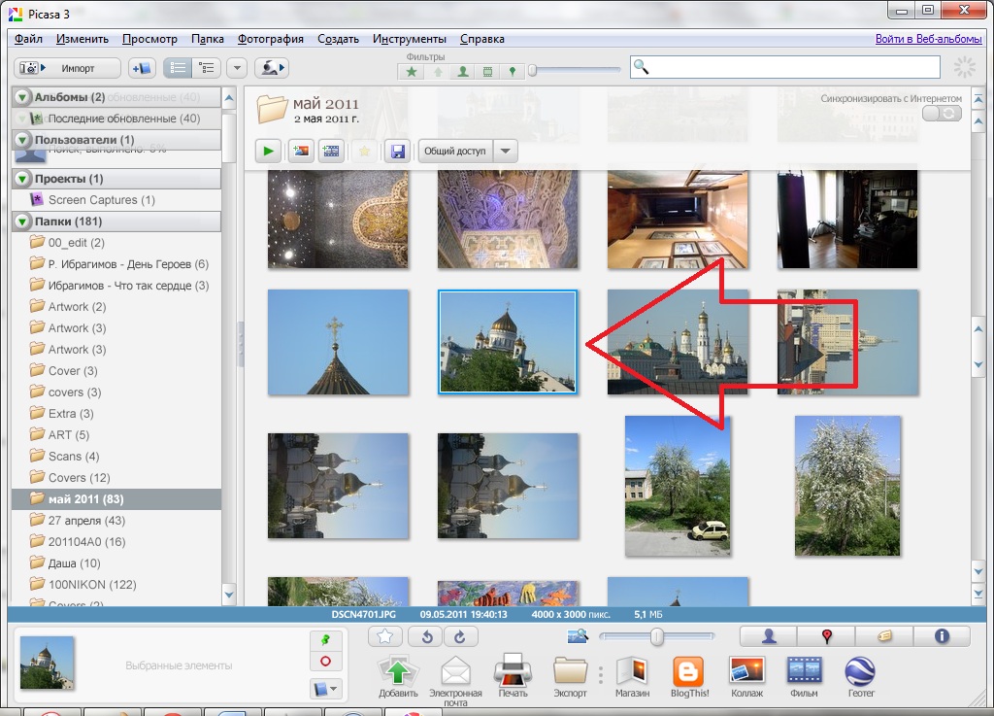This screenshot has width=994, height=716.
Task: Enable the faces-only filter
Action: pyautogui.click(x=463, y=71)
